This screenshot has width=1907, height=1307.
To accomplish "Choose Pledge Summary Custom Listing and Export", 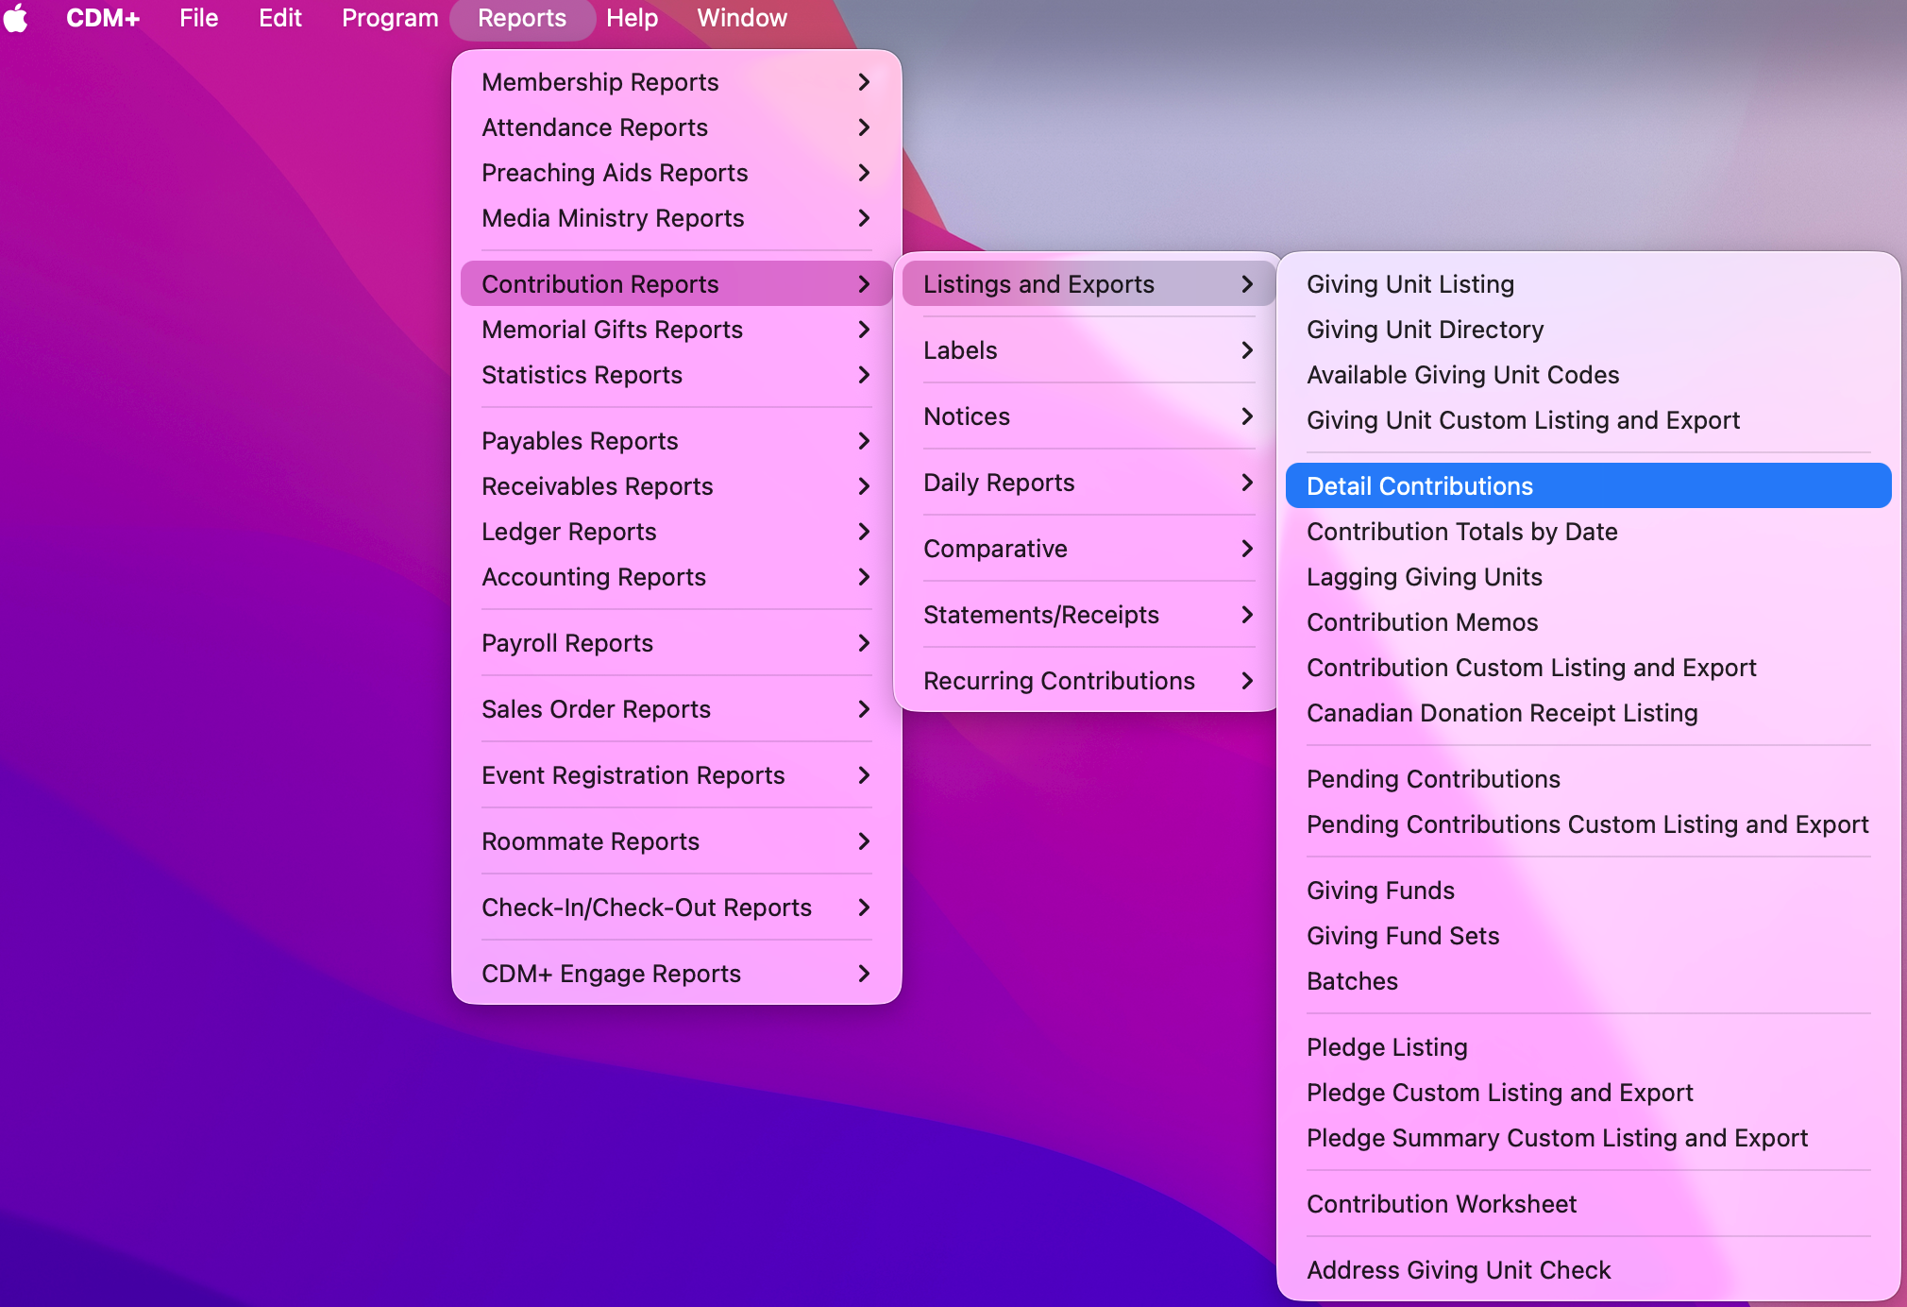I will click(x=1588, y=1138).
